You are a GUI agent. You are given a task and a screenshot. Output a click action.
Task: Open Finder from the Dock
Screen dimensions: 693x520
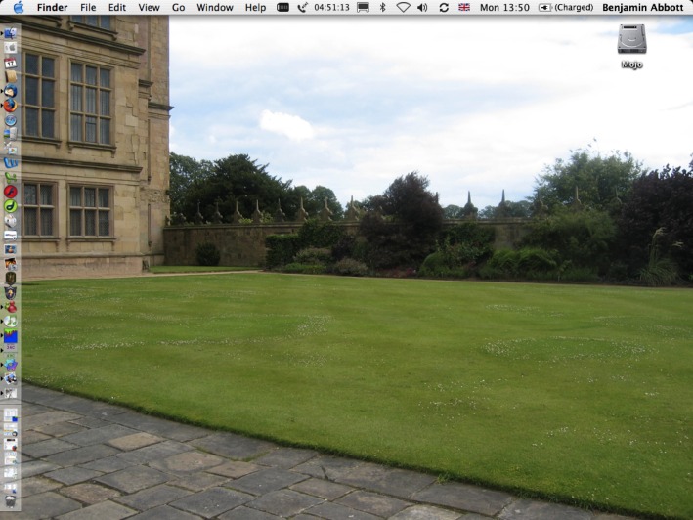10,33
